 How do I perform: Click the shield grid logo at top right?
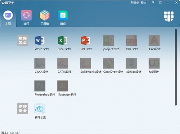[x=169, y=16]
